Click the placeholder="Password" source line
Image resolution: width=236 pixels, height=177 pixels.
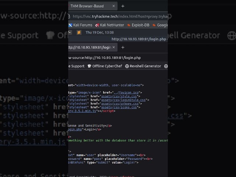[110, 159]
